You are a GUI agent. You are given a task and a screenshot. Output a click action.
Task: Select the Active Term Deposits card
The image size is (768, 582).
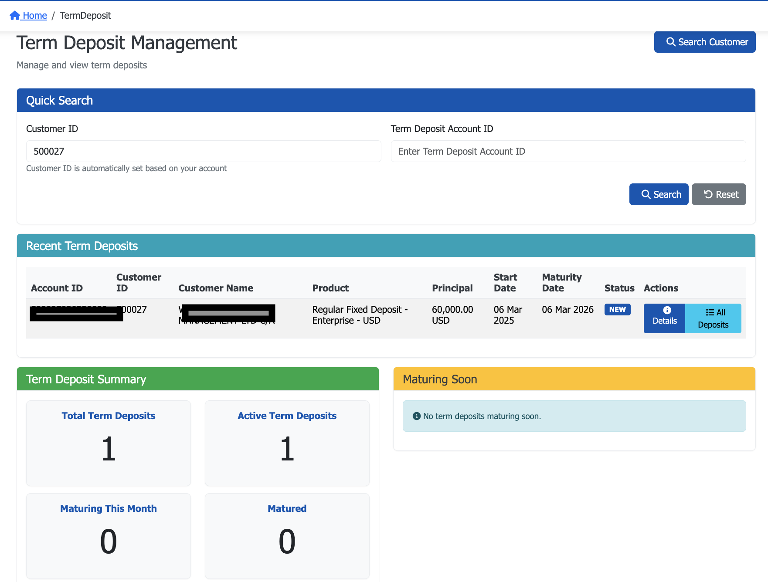tap(287, 443)
